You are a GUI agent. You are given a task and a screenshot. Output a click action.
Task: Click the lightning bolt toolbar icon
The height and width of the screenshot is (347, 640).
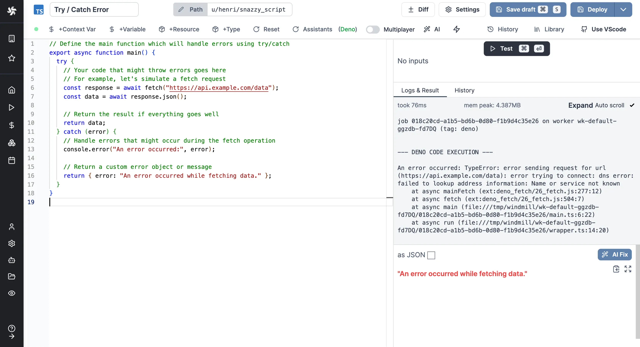[456, 29]
